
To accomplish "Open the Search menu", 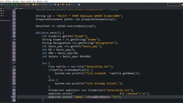I will [23, 1].
